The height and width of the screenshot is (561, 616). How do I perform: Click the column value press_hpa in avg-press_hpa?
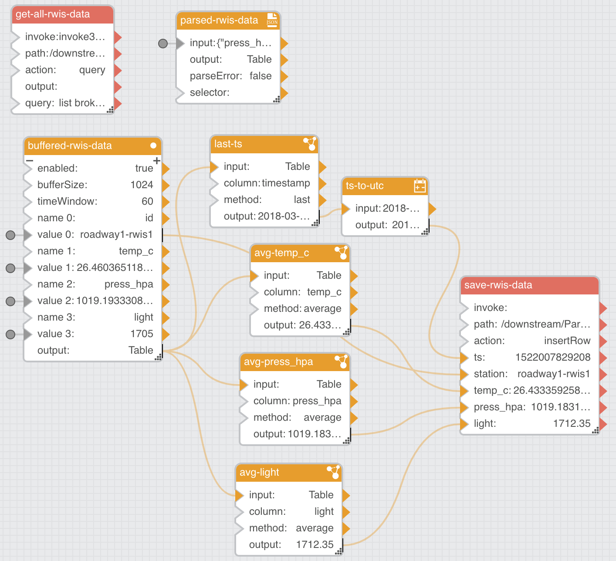(x=317, y=401)
